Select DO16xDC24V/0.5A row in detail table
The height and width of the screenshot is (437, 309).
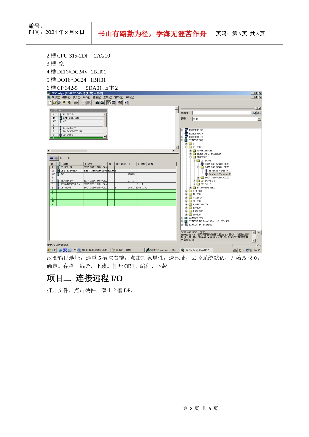click(x=113, y=184)
